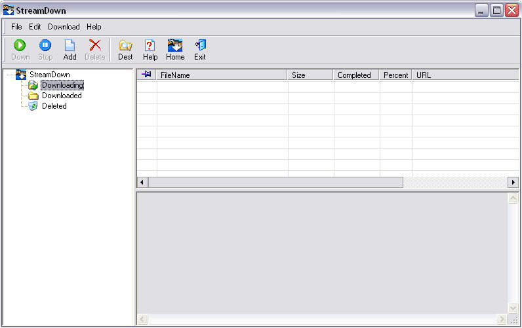The height and width of the screenshot is (328, 522).
Task: Select the Downloaded tree item label
Action: [62, 96]
